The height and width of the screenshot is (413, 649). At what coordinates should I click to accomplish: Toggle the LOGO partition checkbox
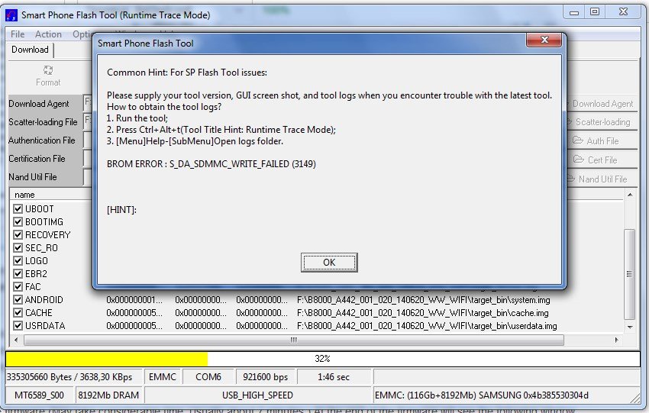coord(18,261)
